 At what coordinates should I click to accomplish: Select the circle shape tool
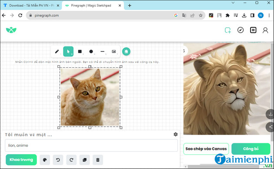(91, 52)
